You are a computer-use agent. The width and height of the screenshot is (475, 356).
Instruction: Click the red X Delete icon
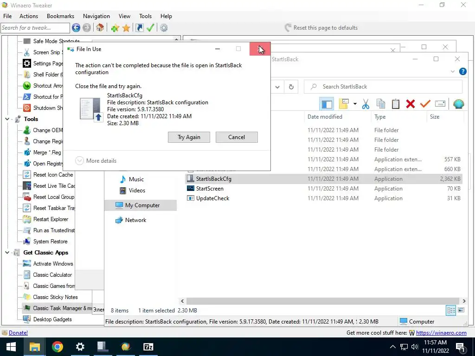click(411, 104)
